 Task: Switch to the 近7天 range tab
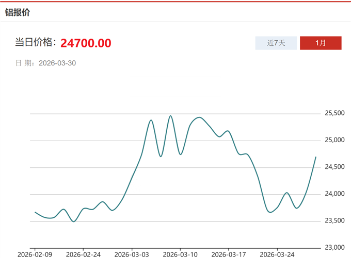[276, 43]
